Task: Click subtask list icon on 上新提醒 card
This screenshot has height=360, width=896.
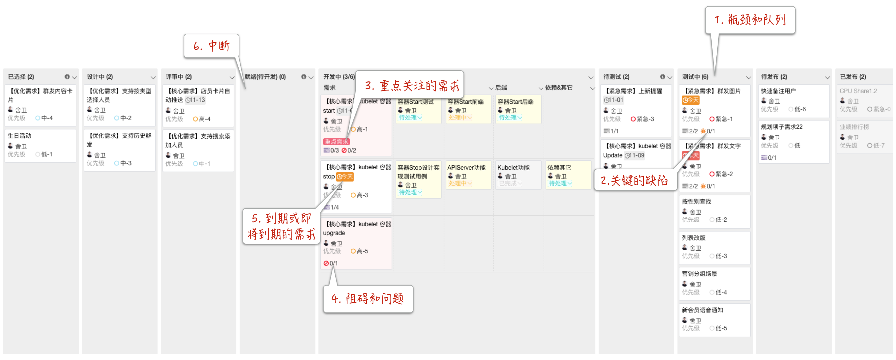Action: click(606, 131)
